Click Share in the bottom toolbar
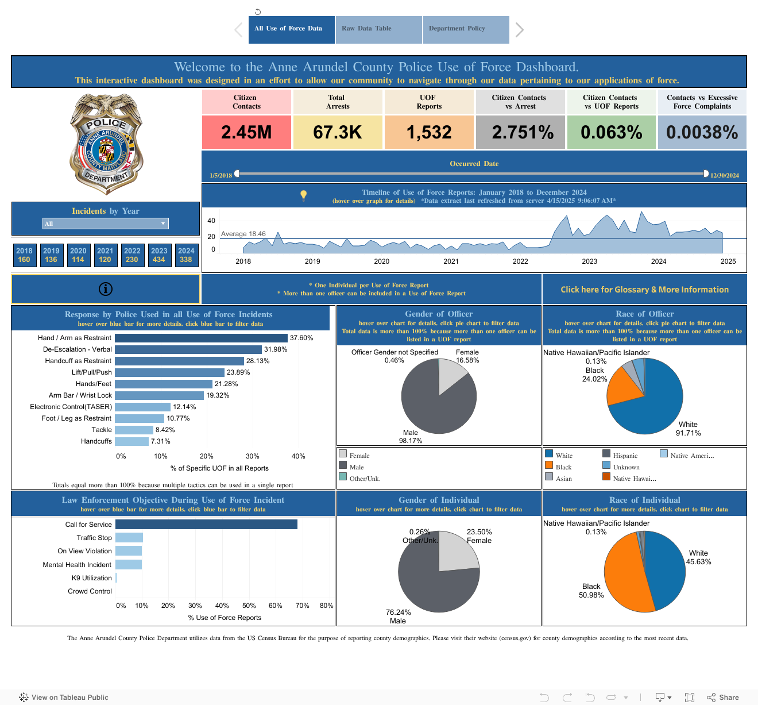This screenshot has height=705, width=758. pos(723,698)
